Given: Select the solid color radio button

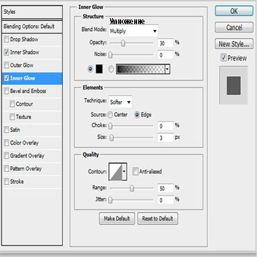Looking at the screenshot, I should 90,69.
